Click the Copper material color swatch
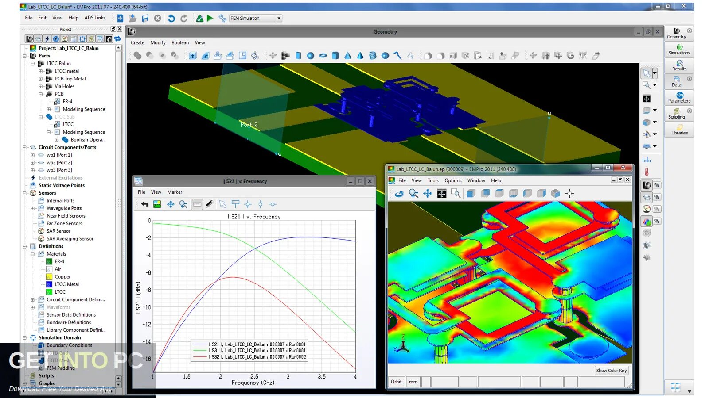Screen dimensions: 709x398 (49, 277)
